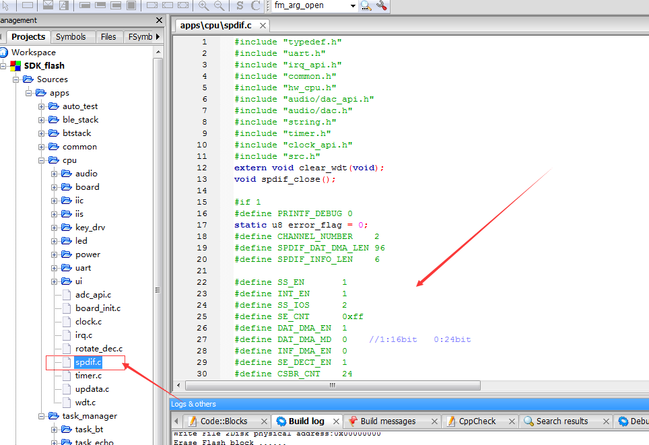
Task: Switch to the Symbols tab
Action: (x=71, y=37)
